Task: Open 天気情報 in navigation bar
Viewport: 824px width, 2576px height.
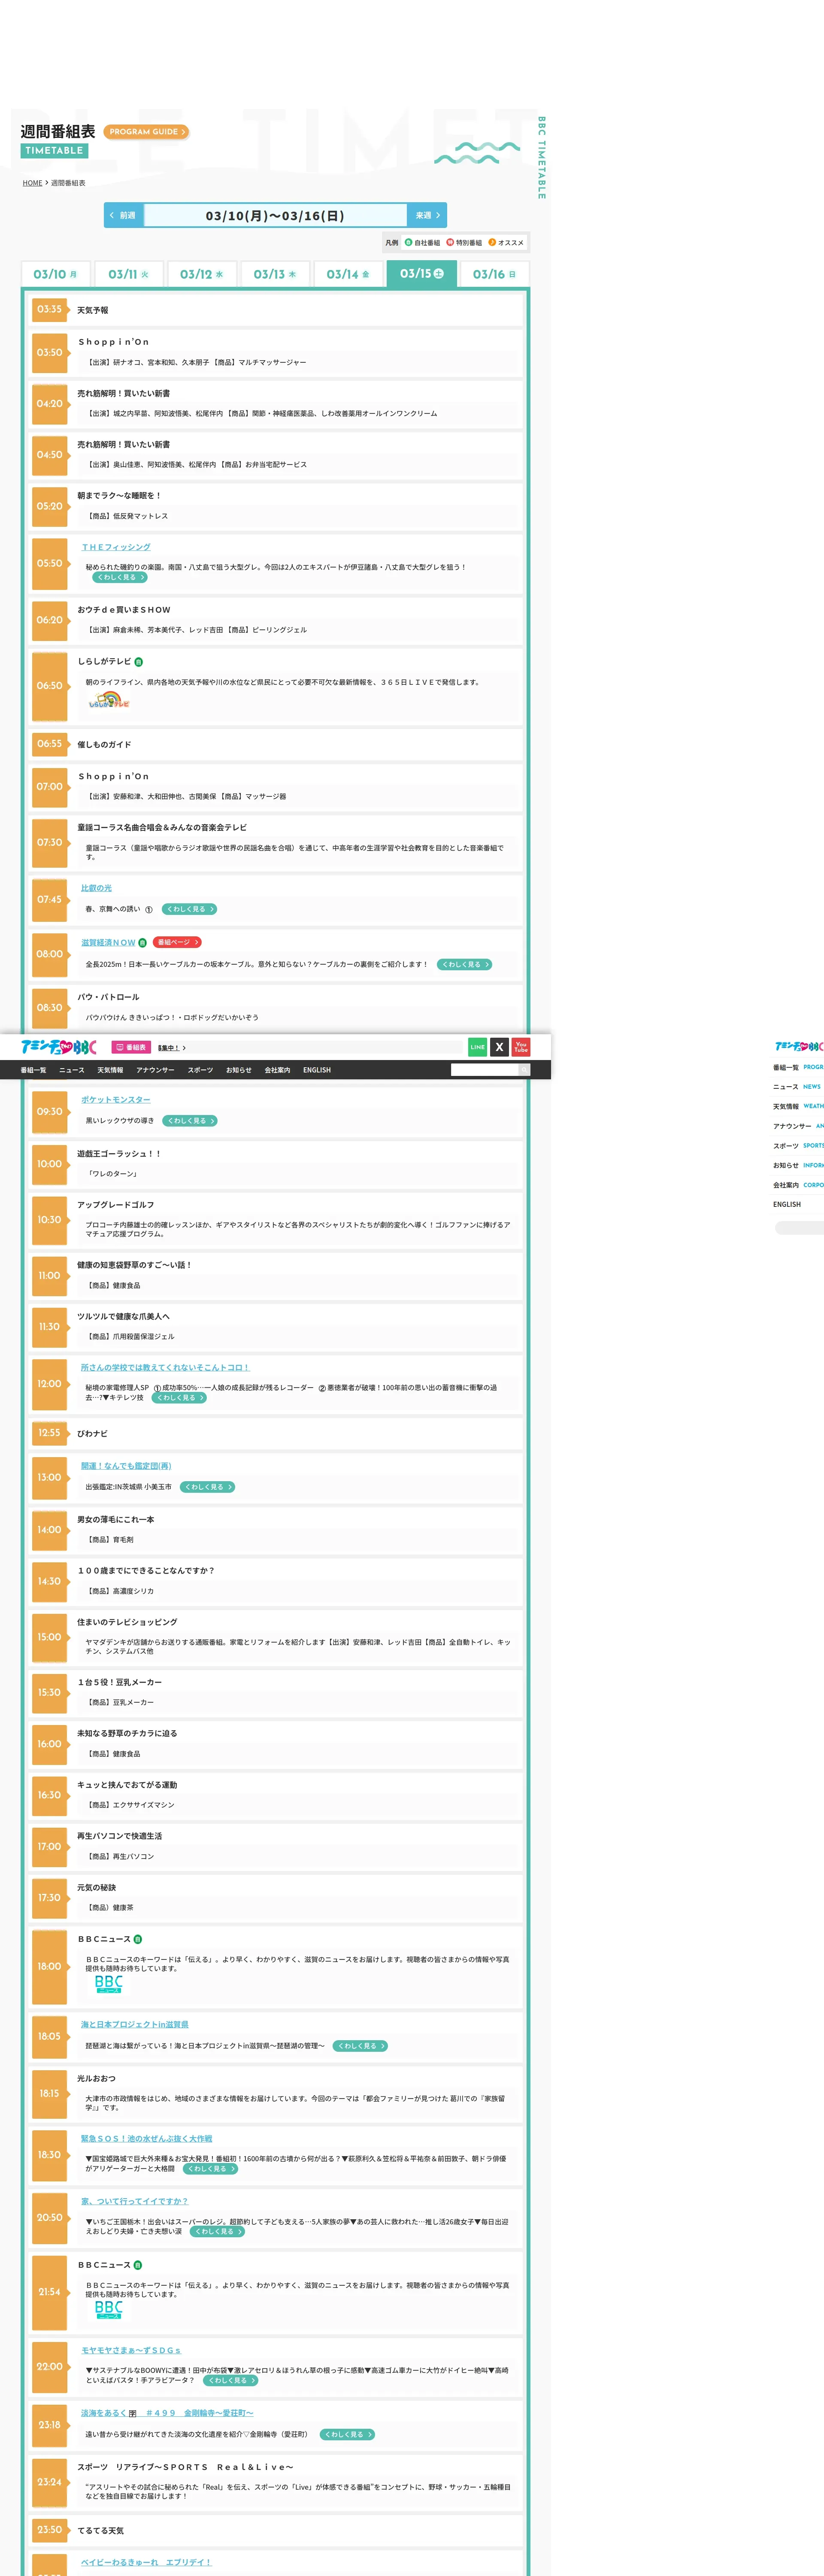Action: click(110, 1070)
